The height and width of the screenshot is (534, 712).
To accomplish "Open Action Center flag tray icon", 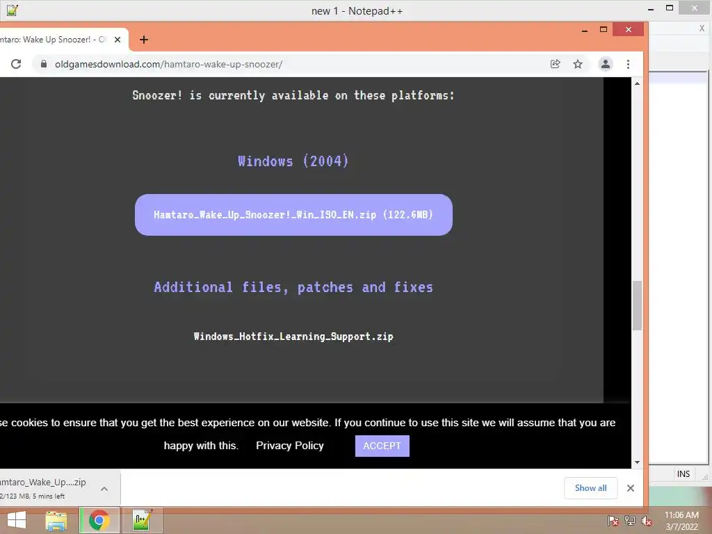I will (x=613, y=521).
